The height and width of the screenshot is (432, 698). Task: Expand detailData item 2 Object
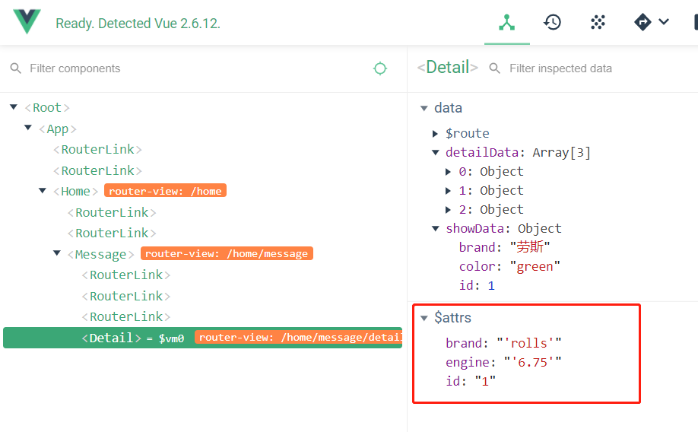coord(449,210)
